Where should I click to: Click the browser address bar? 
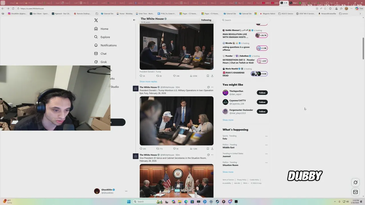(x=165, y=9)
